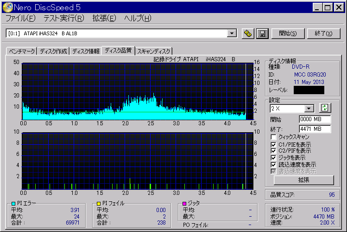Open the テスト実行(R) menu

tap(64, 19)
